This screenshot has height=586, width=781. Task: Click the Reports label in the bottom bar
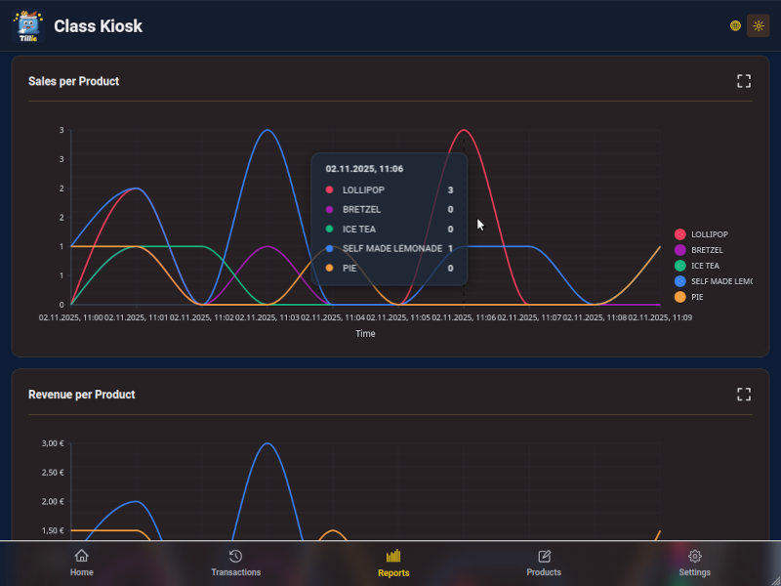pos(392,573)
